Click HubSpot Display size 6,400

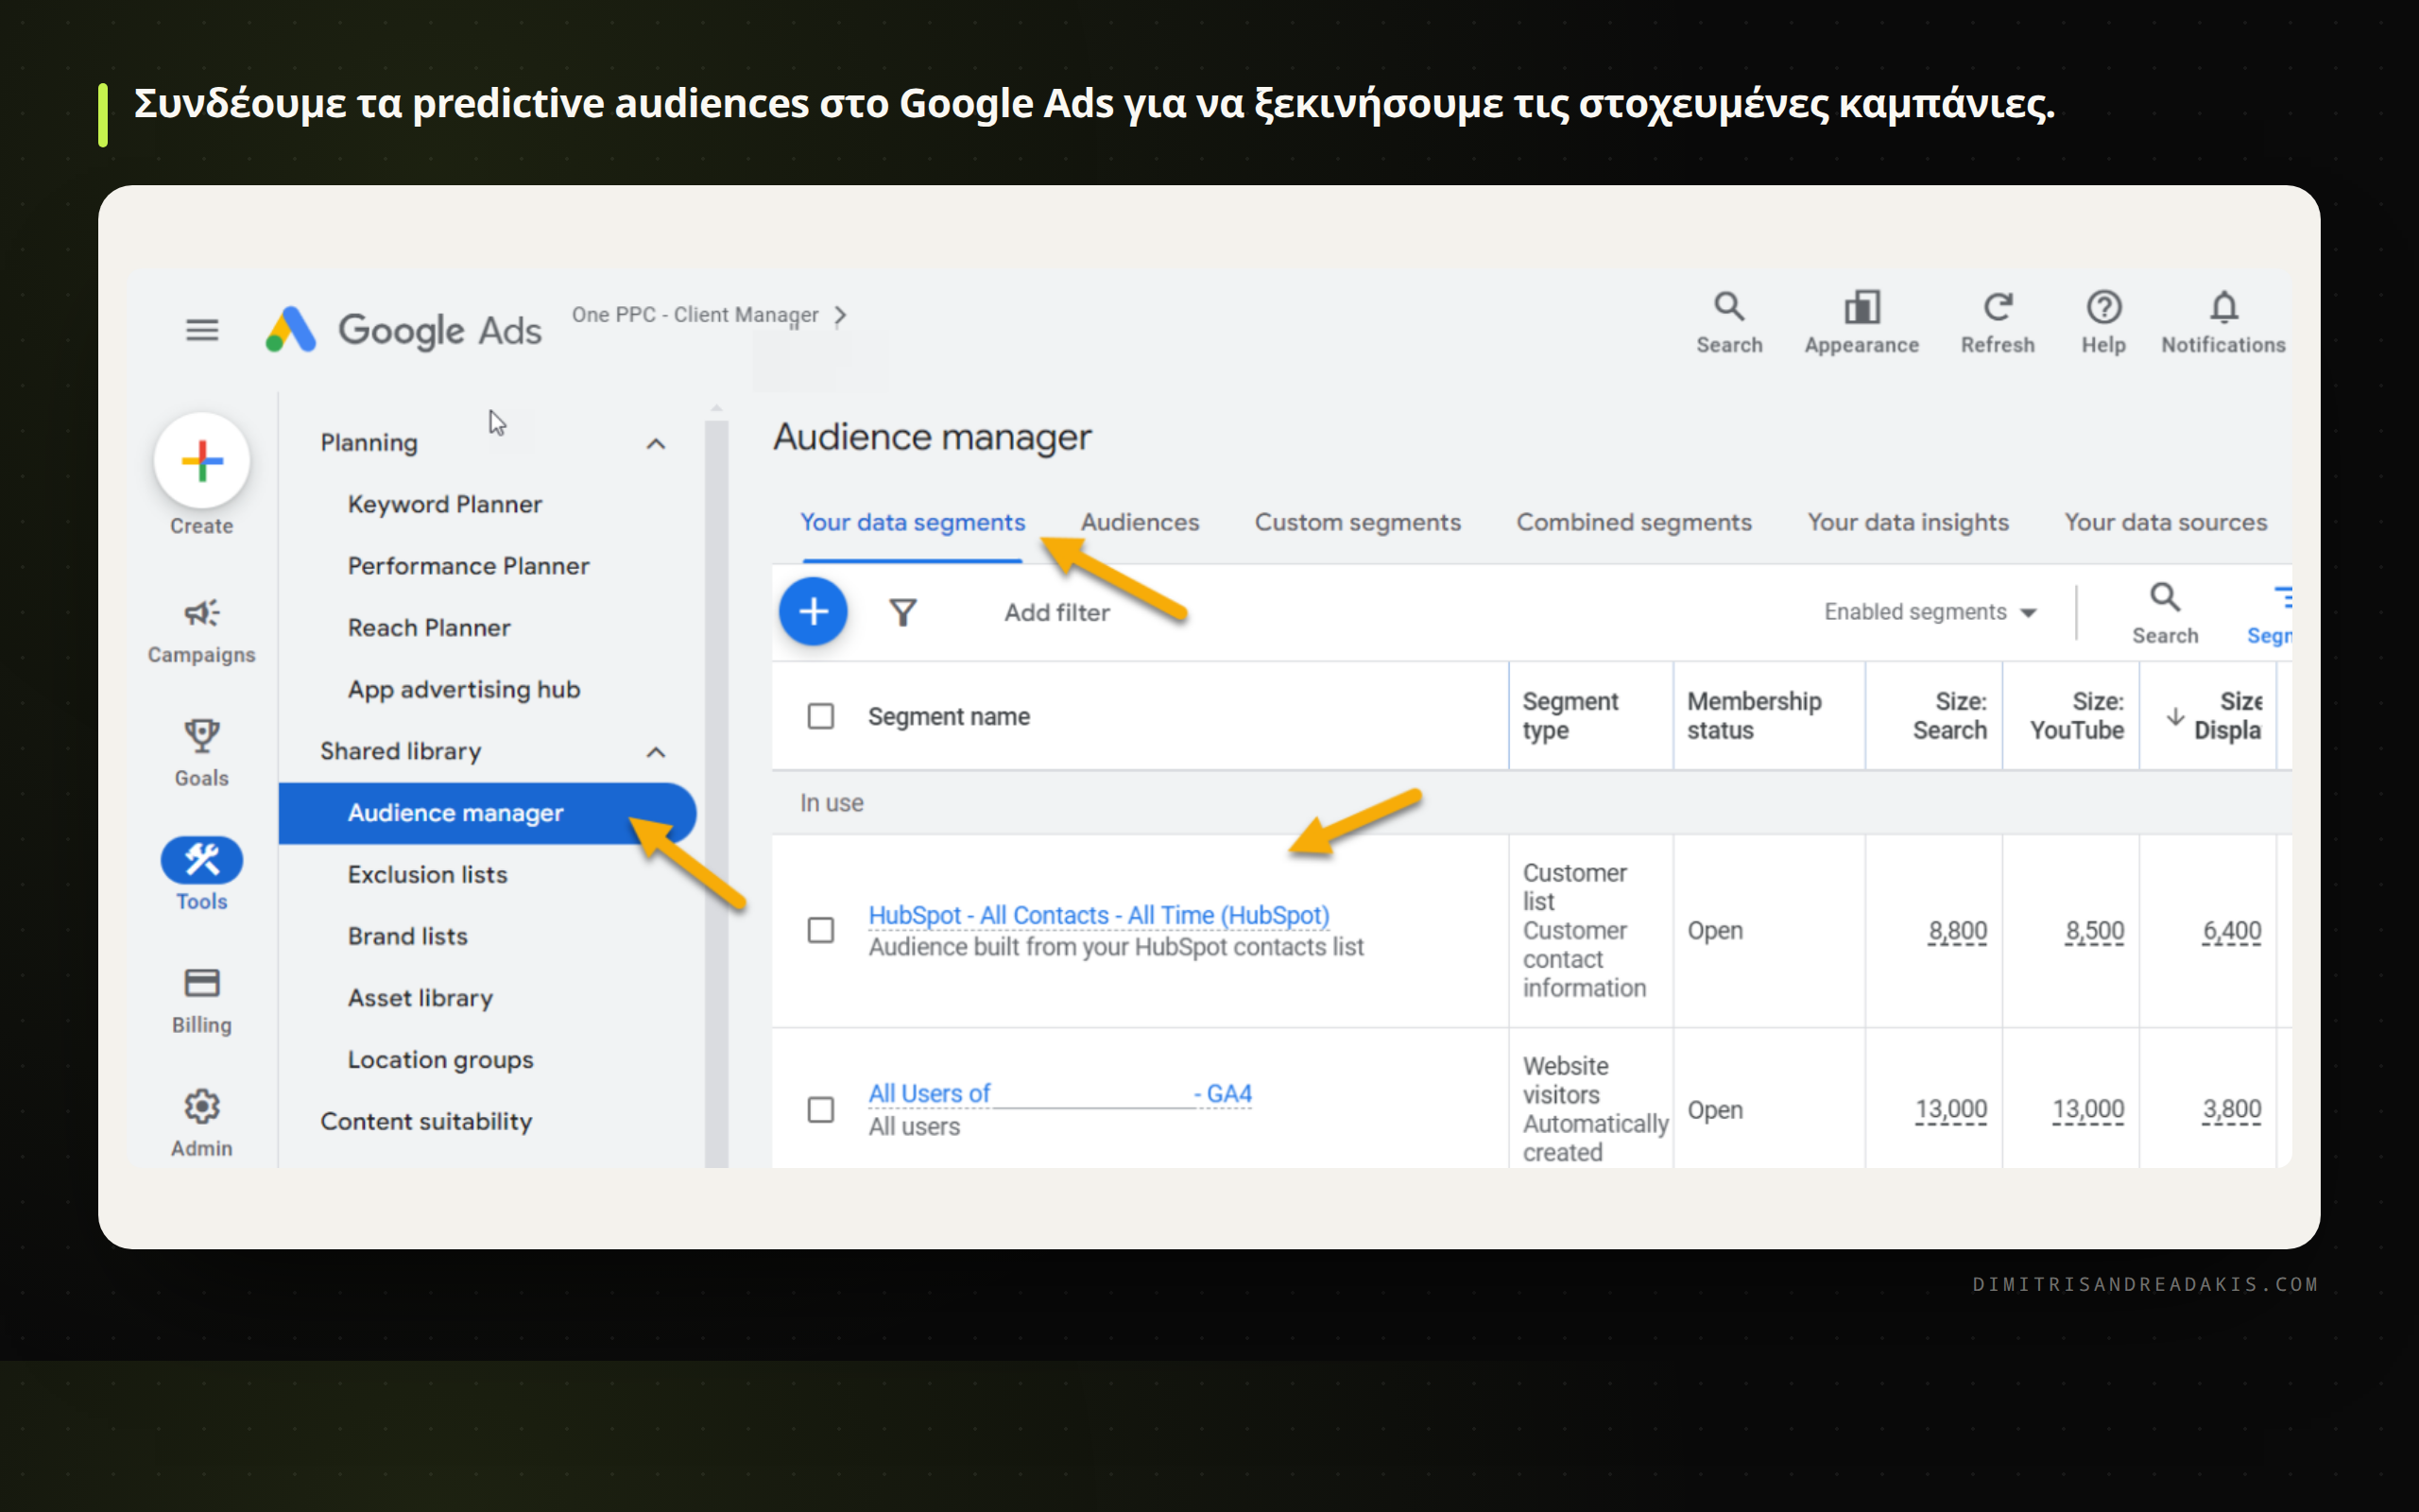(x=2231, y=931)
